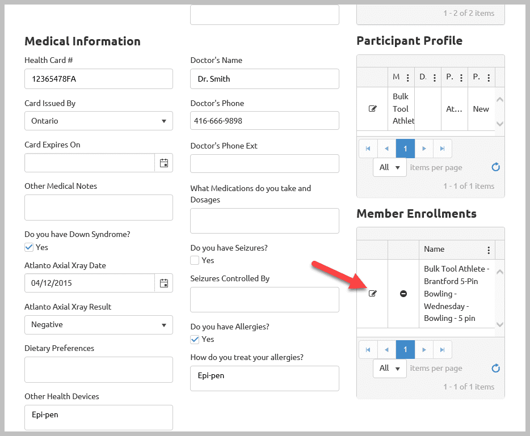Screen dimensions: 530x436
Task: Go to next page in Member Enrollments pager
Action: 424,350
